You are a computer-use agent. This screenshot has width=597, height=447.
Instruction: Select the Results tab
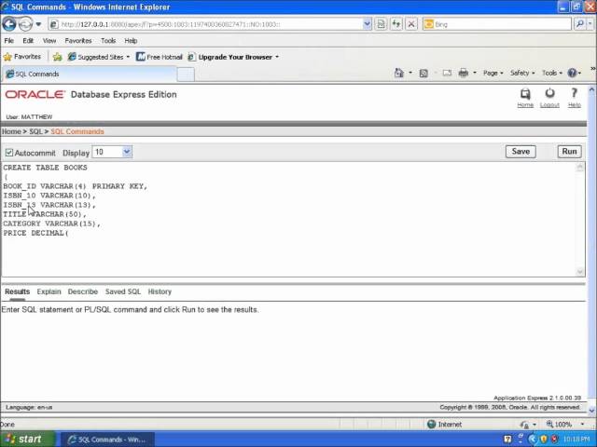(17, 291)
